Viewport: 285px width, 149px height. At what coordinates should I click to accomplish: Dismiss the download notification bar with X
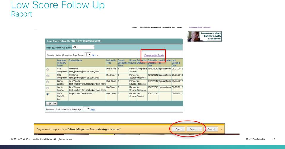[222, 129]
